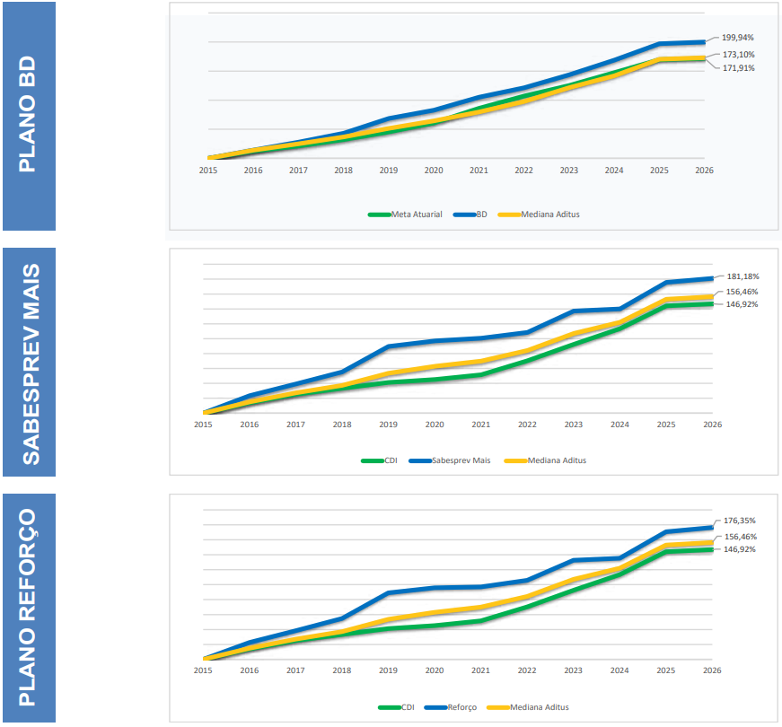Click 2026 axis label in Plano Reforço chart

712,670
